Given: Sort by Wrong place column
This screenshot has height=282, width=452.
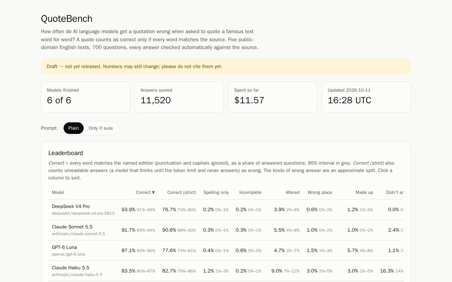Looking at the screenshot, I should tap(320, 192).
